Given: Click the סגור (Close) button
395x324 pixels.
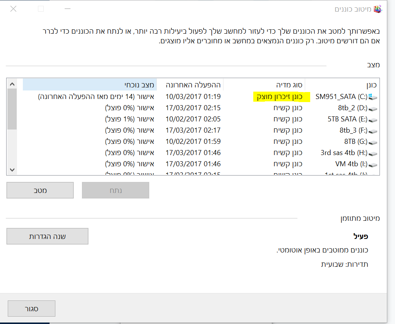Looking at the screenshot, I should [x=31, y=309].
